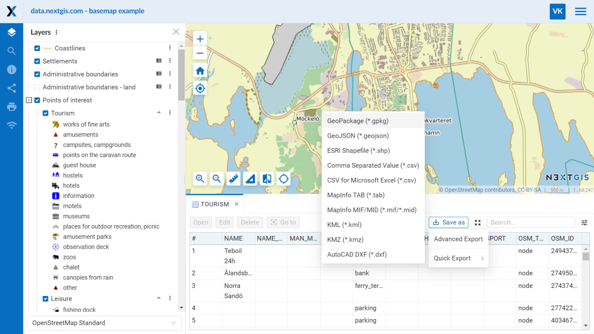594x334 pixels.
Task: Open the Layers panel icon in sidebar
Action: [x=11, y=32]
